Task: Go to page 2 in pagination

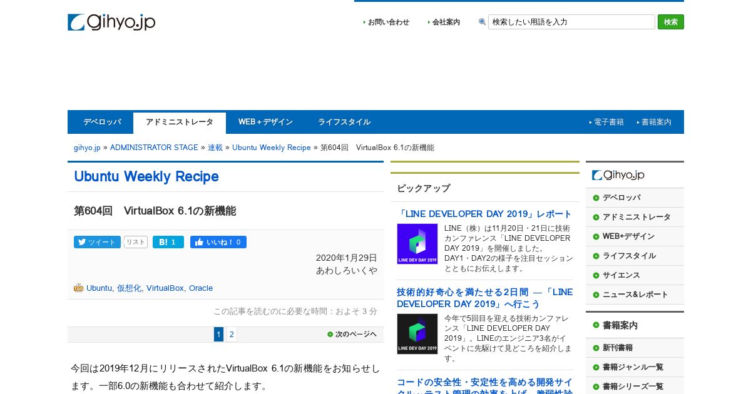Action: click(x=232, y=335)
